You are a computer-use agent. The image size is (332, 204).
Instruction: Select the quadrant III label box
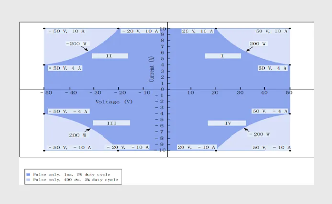click(x=112, y=123)
